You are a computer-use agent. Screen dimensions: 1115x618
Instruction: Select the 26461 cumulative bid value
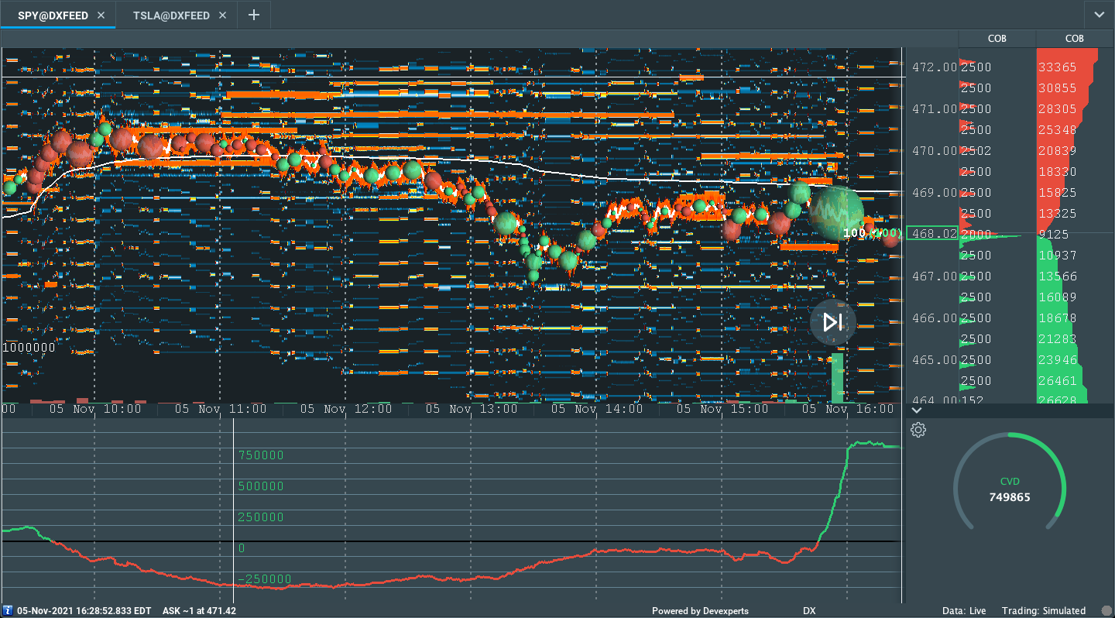[x=1057, y=381]
